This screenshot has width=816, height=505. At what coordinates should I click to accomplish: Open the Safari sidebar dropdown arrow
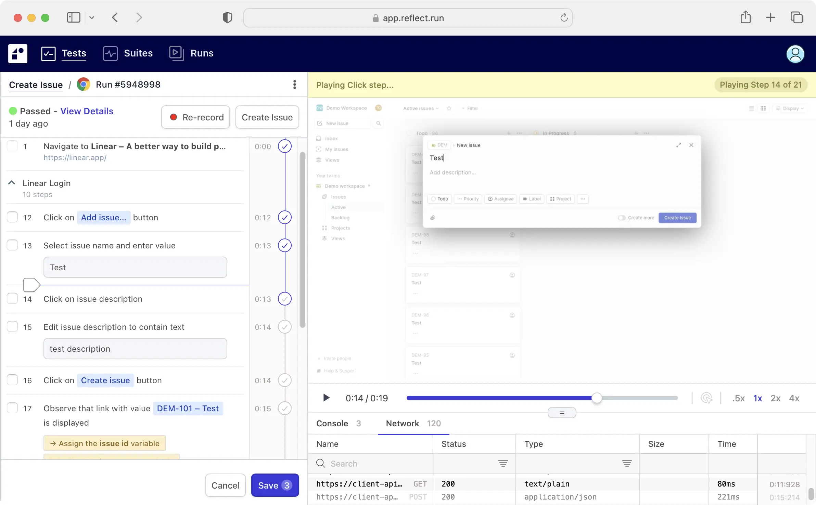92,17
